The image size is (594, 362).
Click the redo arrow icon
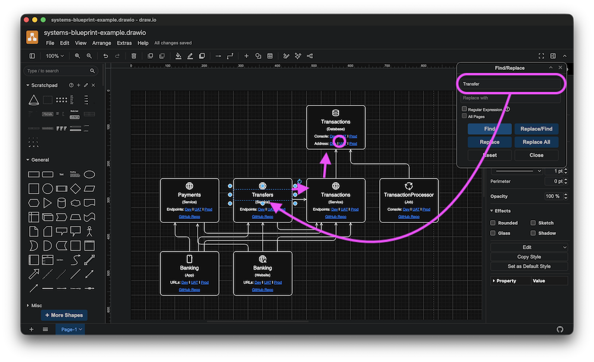click(118, 56)
